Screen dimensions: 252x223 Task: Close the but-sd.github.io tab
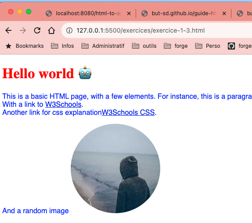[x=224, y=13]
